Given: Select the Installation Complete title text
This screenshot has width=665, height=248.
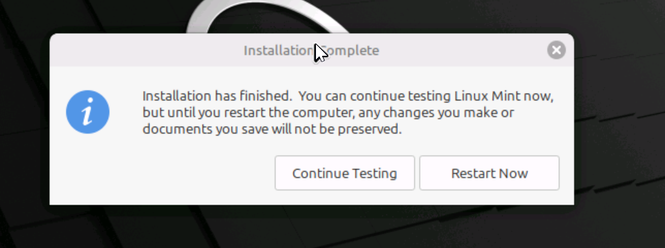Looking at the screenshot, I should pos(311,50).
